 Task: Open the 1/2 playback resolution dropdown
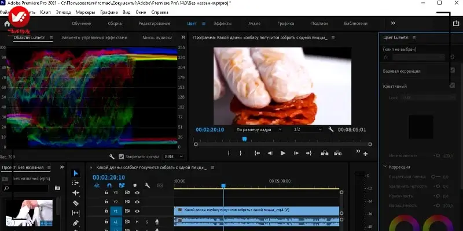(308, 129)
